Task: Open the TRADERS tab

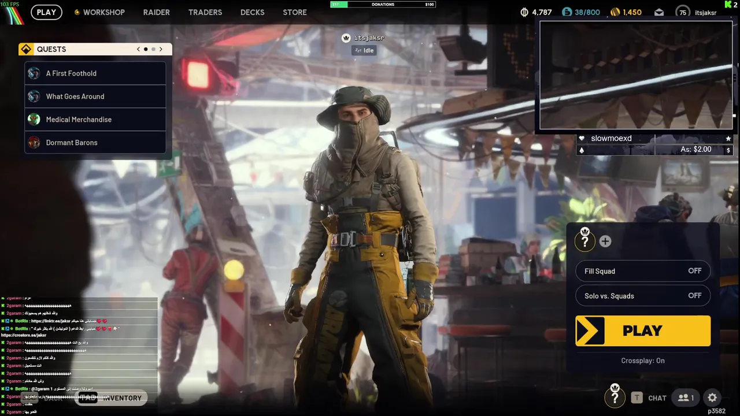Action: 205,12
